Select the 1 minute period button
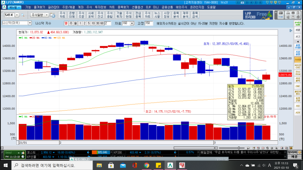The height and width of the screenshot is (170, 303). click(80, 23)
